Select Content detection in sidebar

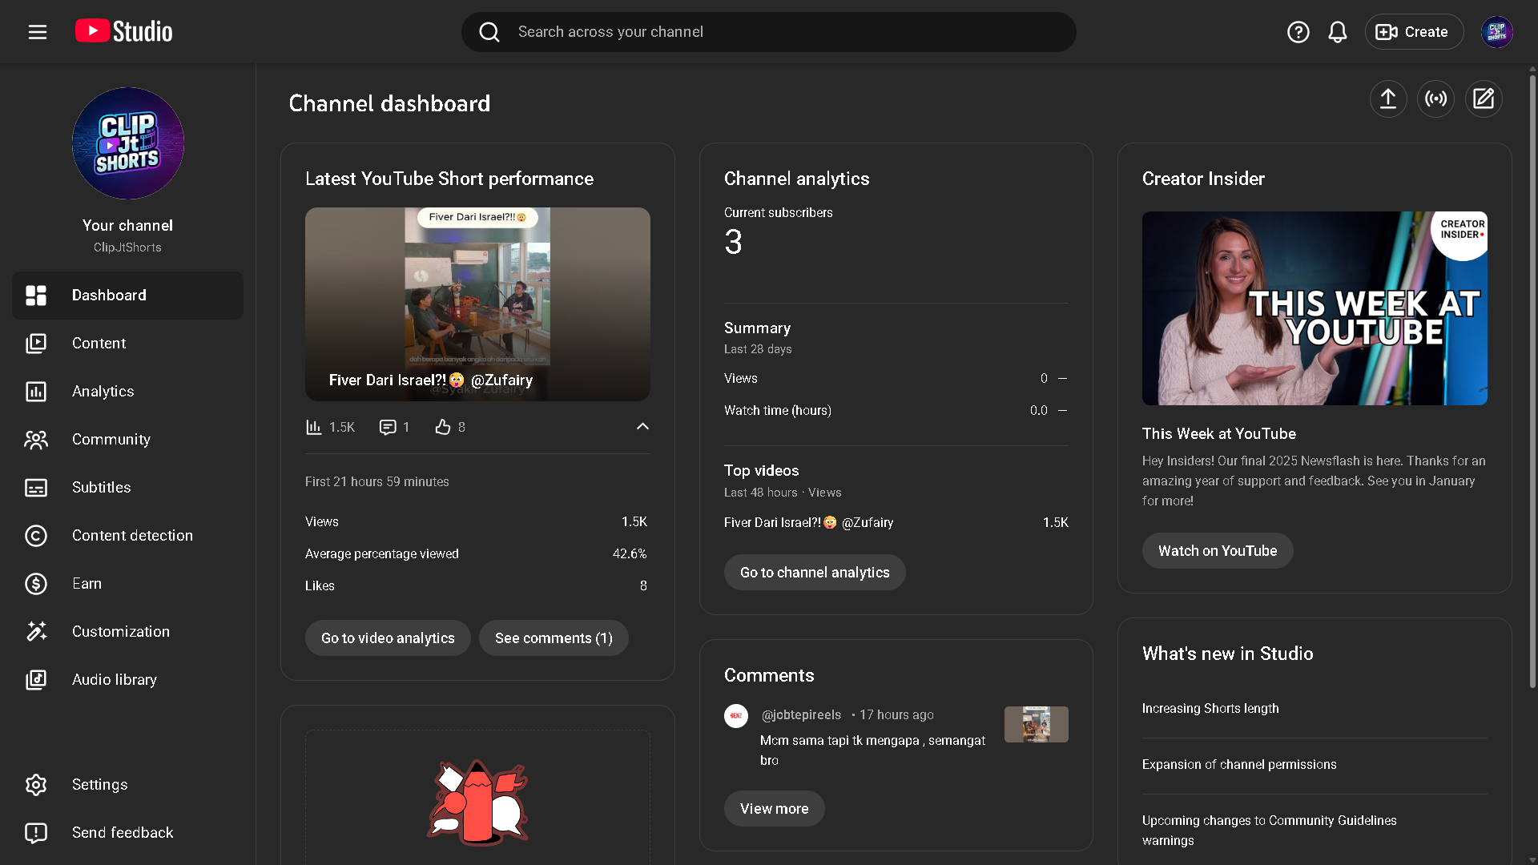coord(132,536)
